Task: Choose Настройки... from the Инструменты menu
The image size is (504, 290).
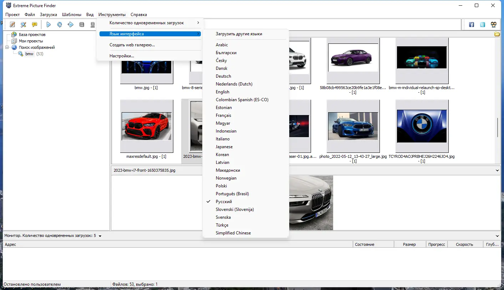Action: [122, 56]
